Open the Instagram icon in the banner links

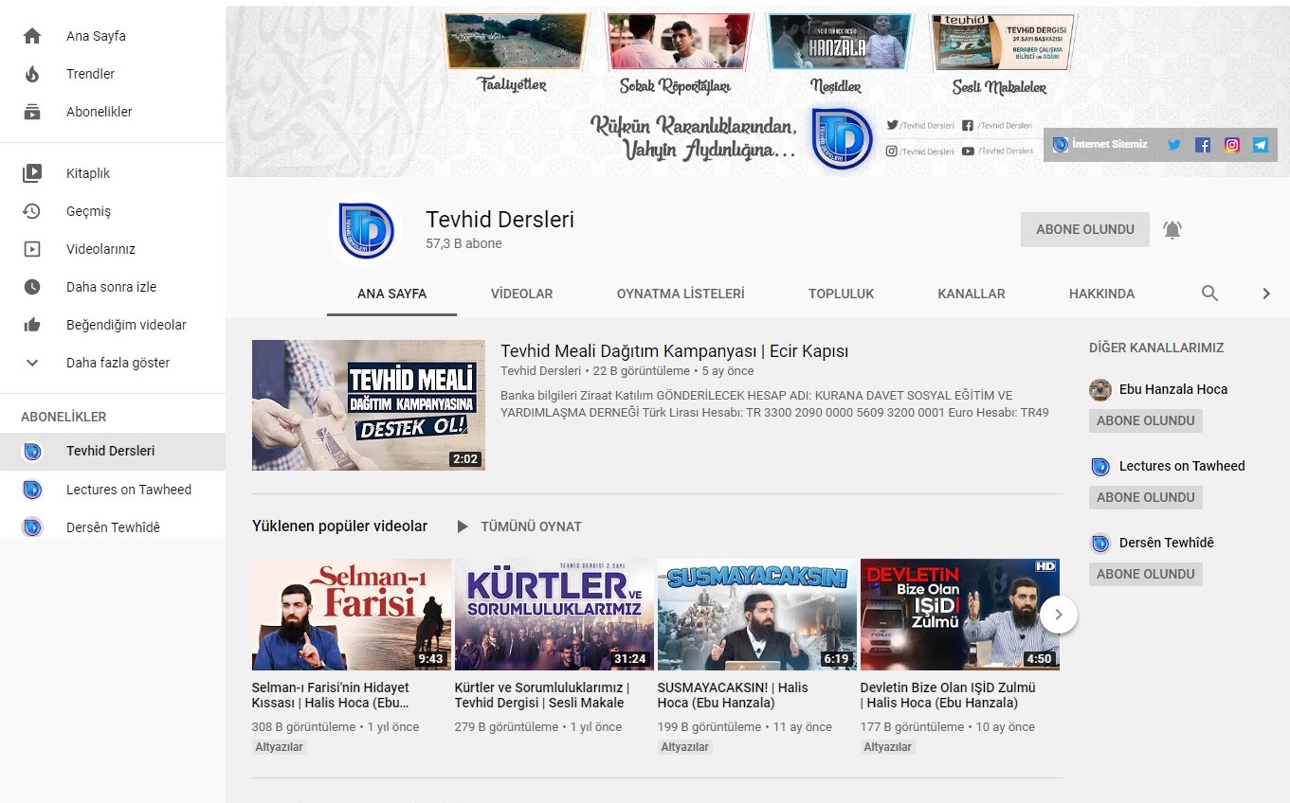pos(1232,145)
